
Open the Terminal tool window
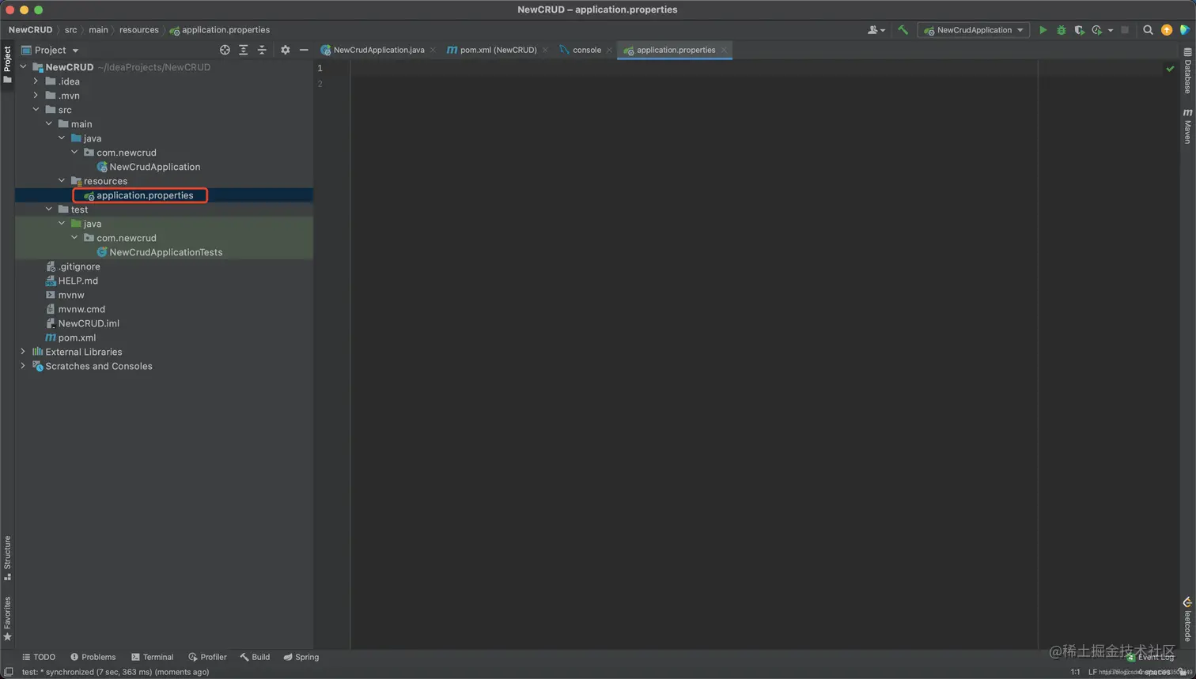(x=152, y=657)
